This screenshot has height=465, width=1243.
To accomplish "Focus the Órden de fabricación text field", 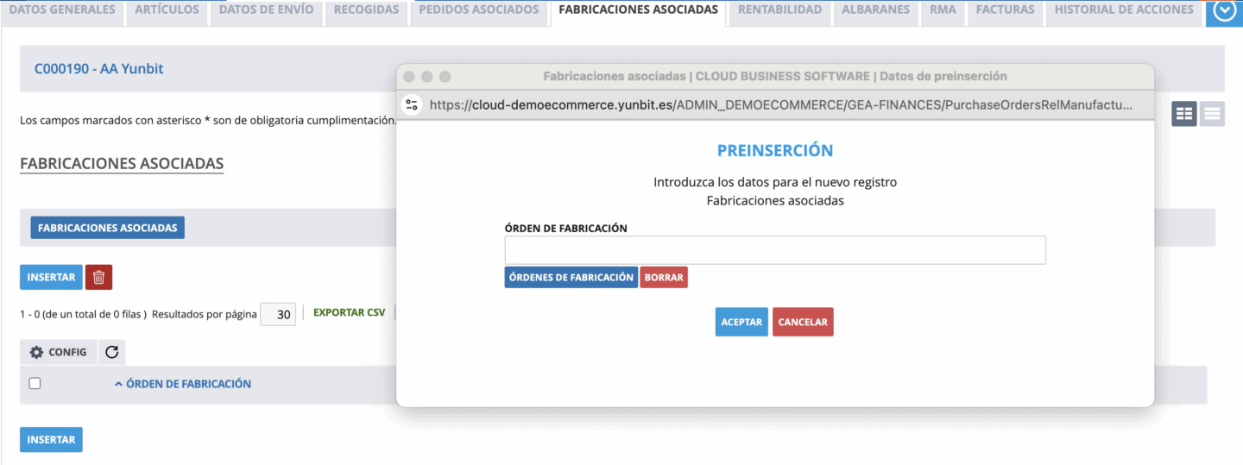I will pos(774,250).
